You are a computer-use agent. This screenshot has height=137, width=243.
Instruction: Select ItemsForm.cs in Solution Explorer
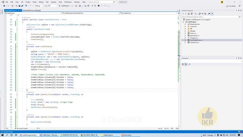click(195, 35)
